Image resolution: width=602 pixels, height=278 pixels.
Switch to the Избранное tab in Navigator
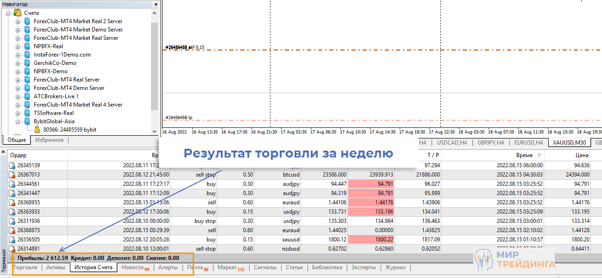click(49, 139)
